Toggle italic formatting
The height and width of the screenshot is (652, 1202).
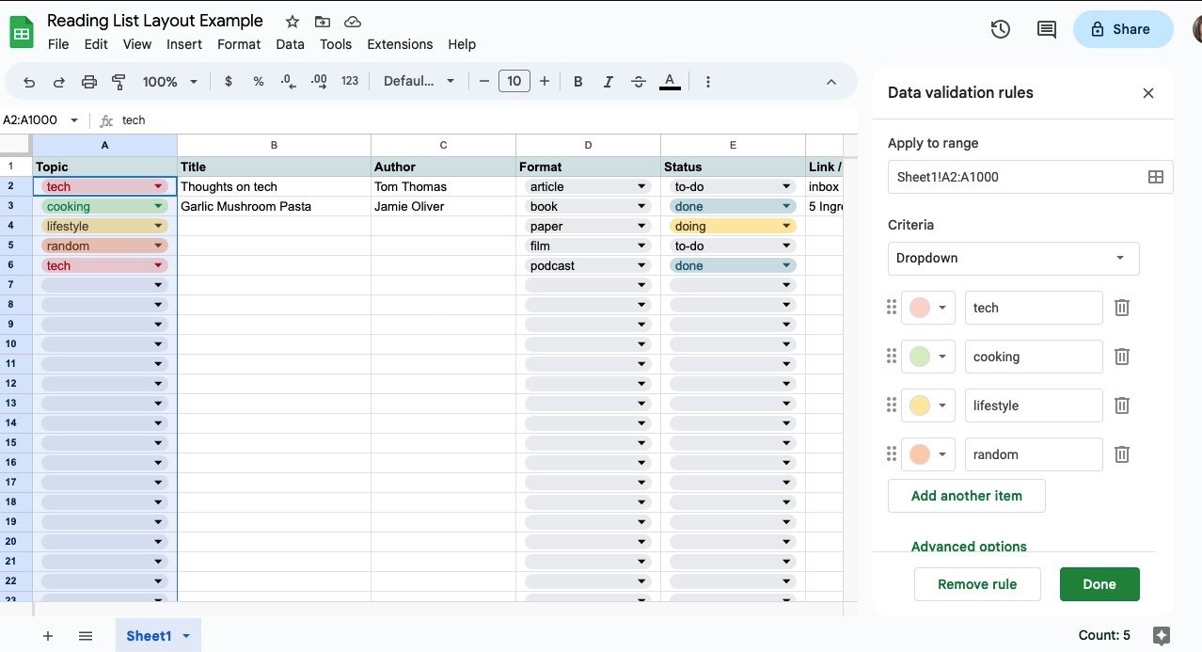(x=609, y=82)
